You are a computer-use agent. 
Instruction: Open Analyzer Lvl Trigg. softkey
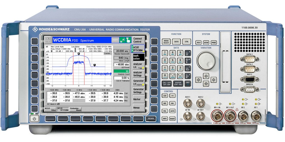coord(139,66)
